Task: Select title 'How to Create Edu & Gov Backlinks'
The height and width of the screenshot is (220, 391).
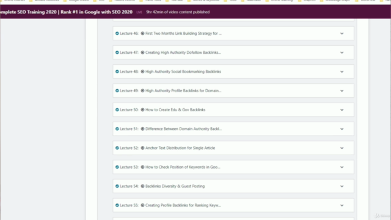Action: (175, 110)
